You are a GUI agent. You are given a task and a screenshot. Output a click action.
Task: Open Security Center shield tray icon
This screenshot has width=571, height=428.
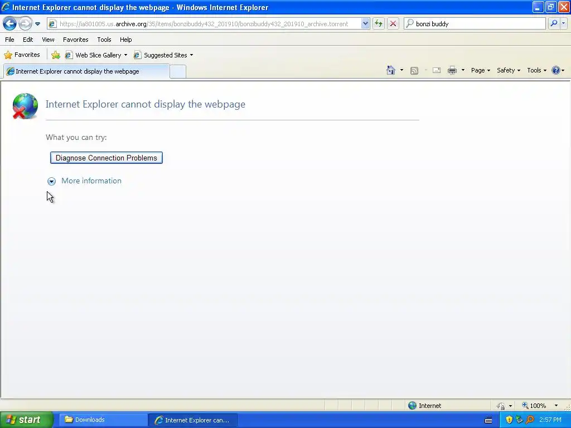pos(509,420)
